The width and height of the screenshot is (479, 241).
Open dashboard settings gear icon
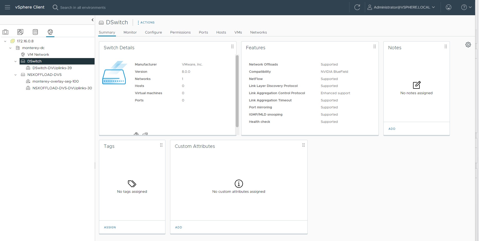click(468, 45)
